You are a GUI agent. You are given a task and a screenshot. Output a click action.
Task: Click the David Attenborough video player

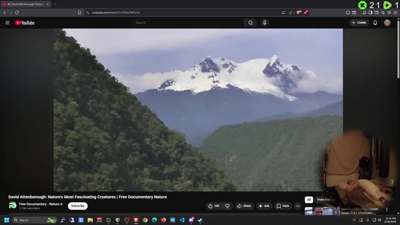pyautogui.click(x=198, y=110)
